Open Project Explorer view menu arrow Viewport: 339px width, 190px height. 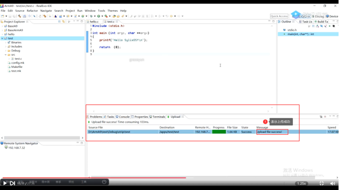74,21
